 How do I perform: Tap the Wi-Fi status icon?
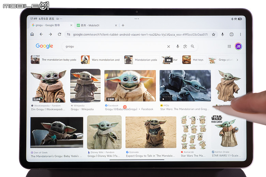(235, 19)
